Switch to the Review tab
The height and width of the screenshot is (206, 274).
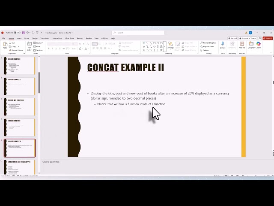click(x=89, y=38)
